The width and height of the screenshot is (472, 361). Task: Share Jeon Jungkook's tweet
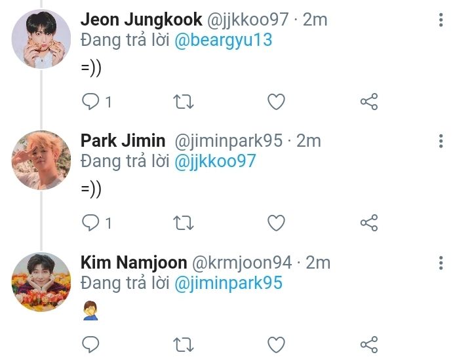(x=369, y=102)
